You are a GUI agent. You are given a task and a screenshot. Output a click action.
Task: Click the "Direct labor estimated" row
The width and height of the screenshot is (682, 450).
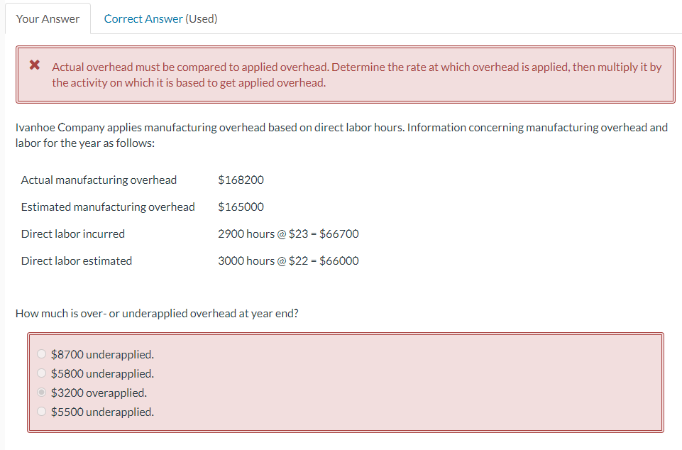point(76,260)
